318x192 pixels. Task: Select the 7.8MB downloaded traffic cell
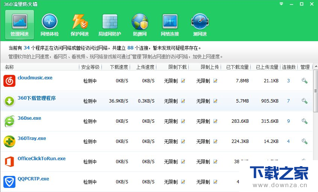(242, 81)
